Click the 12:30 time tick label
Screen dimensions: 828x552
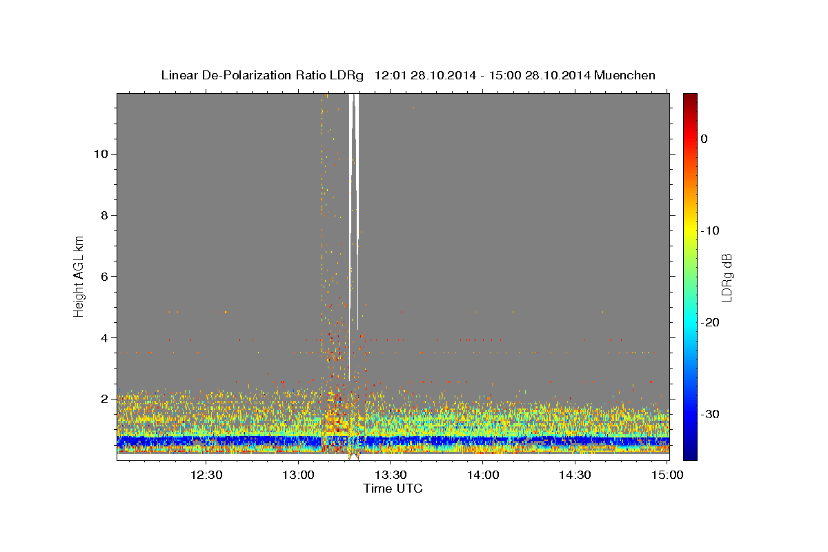(x=206, y=475)
